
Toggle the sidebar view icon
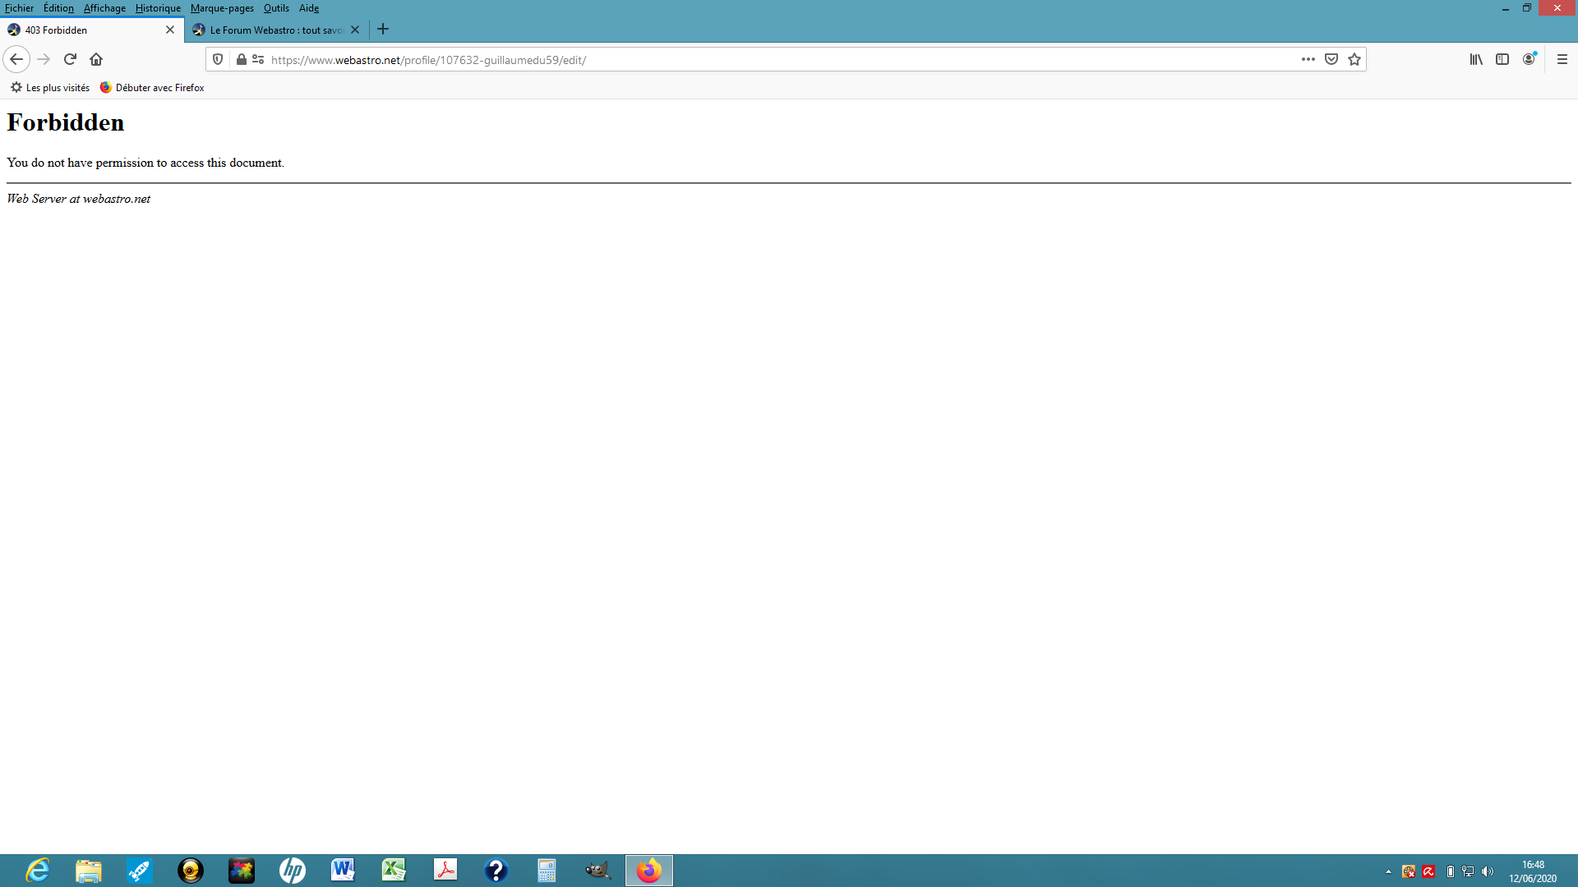click(1502, 59)
